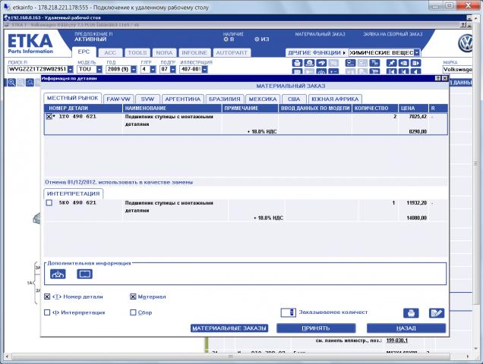Select the Южная Африка tab
This screenshot has height=364, width=483.
point(335,99)
